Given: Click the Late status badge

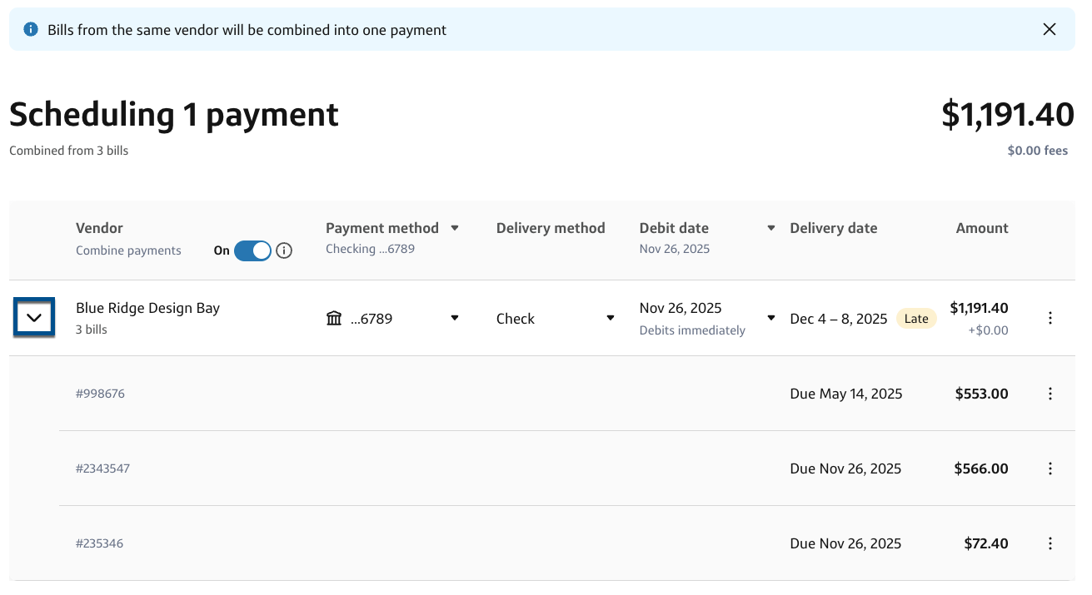Looking at the screenshot, I should pos(915,319).
